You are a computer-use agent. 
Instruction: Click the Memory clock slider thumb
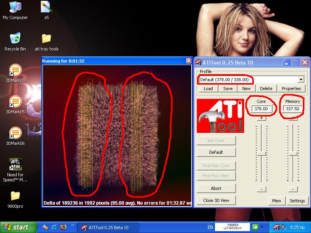point(293,153)
